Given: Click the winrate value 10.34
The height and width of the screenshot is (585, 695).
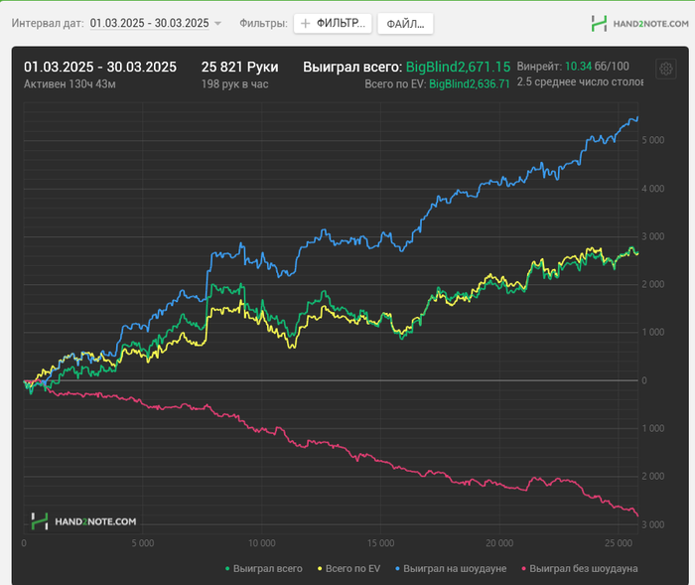Looking at the screenshot, I should click(x=579, y=67).
